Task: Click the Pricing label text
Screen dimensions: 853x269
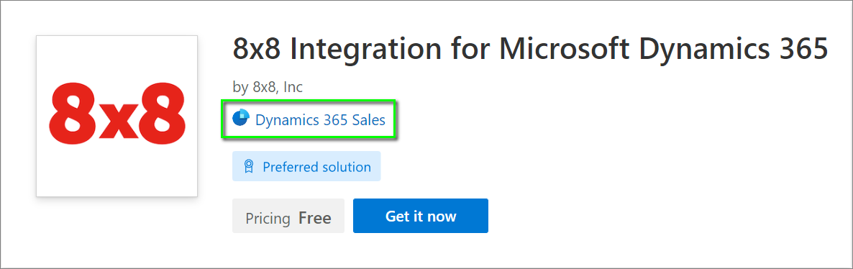Action: [x=268, y=219]
